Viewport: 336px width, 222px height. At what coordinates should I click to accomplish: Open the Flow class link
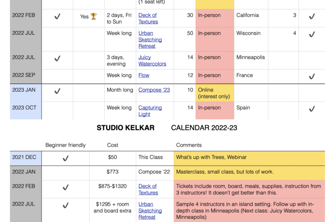144,75
